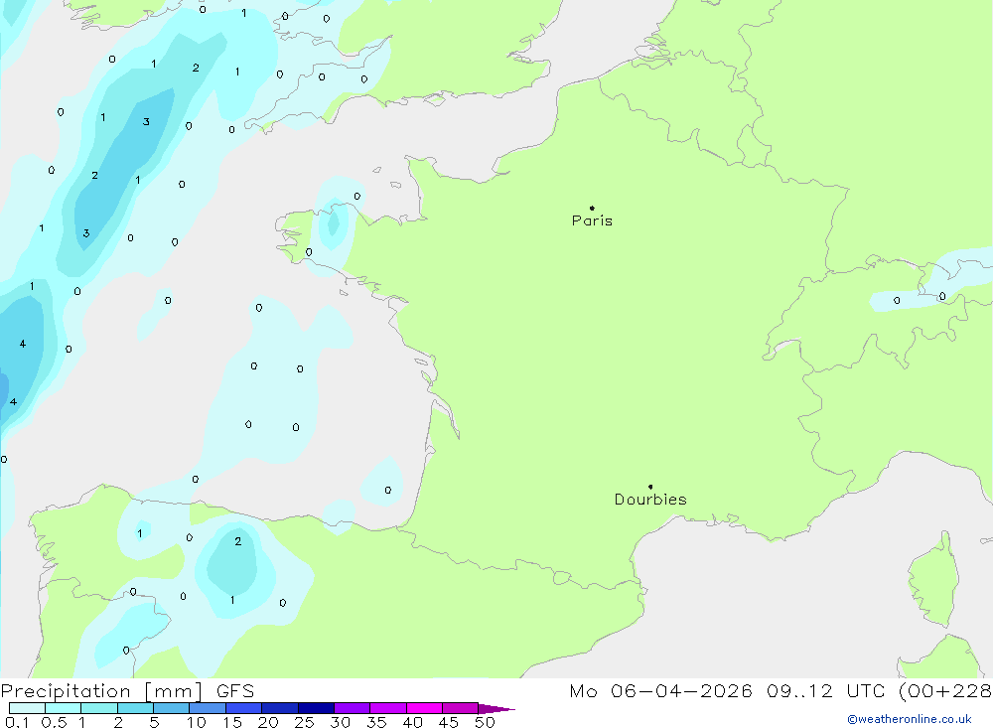
Task: Pick the 25–30 mm navy legend swatch
Action: click(316, 708)
